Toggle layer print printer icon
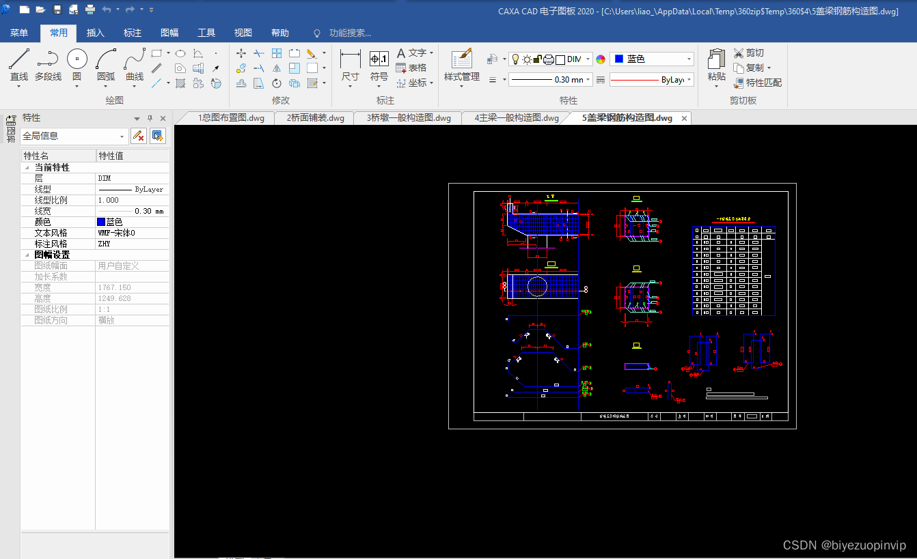This screenshot has height=559, width=917. [x=548, y=59]
